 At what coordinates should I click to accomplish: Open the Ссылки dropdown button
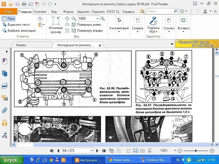(x=169, y=25)
